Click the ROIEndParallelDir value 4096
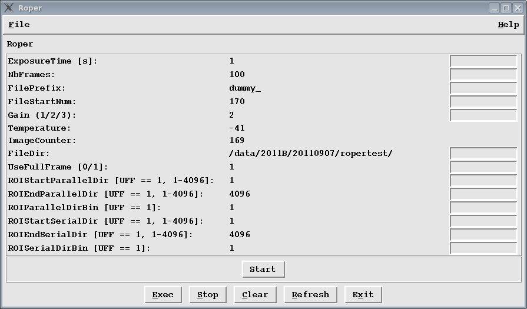 tap(240, 194)
